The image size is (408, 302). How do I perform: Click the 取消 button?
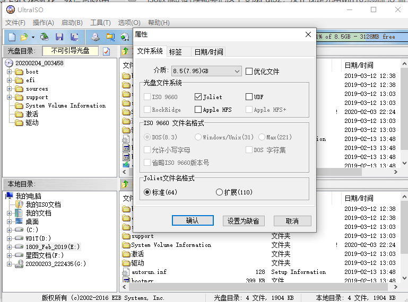pyautogui.click(x=292, y=221)
